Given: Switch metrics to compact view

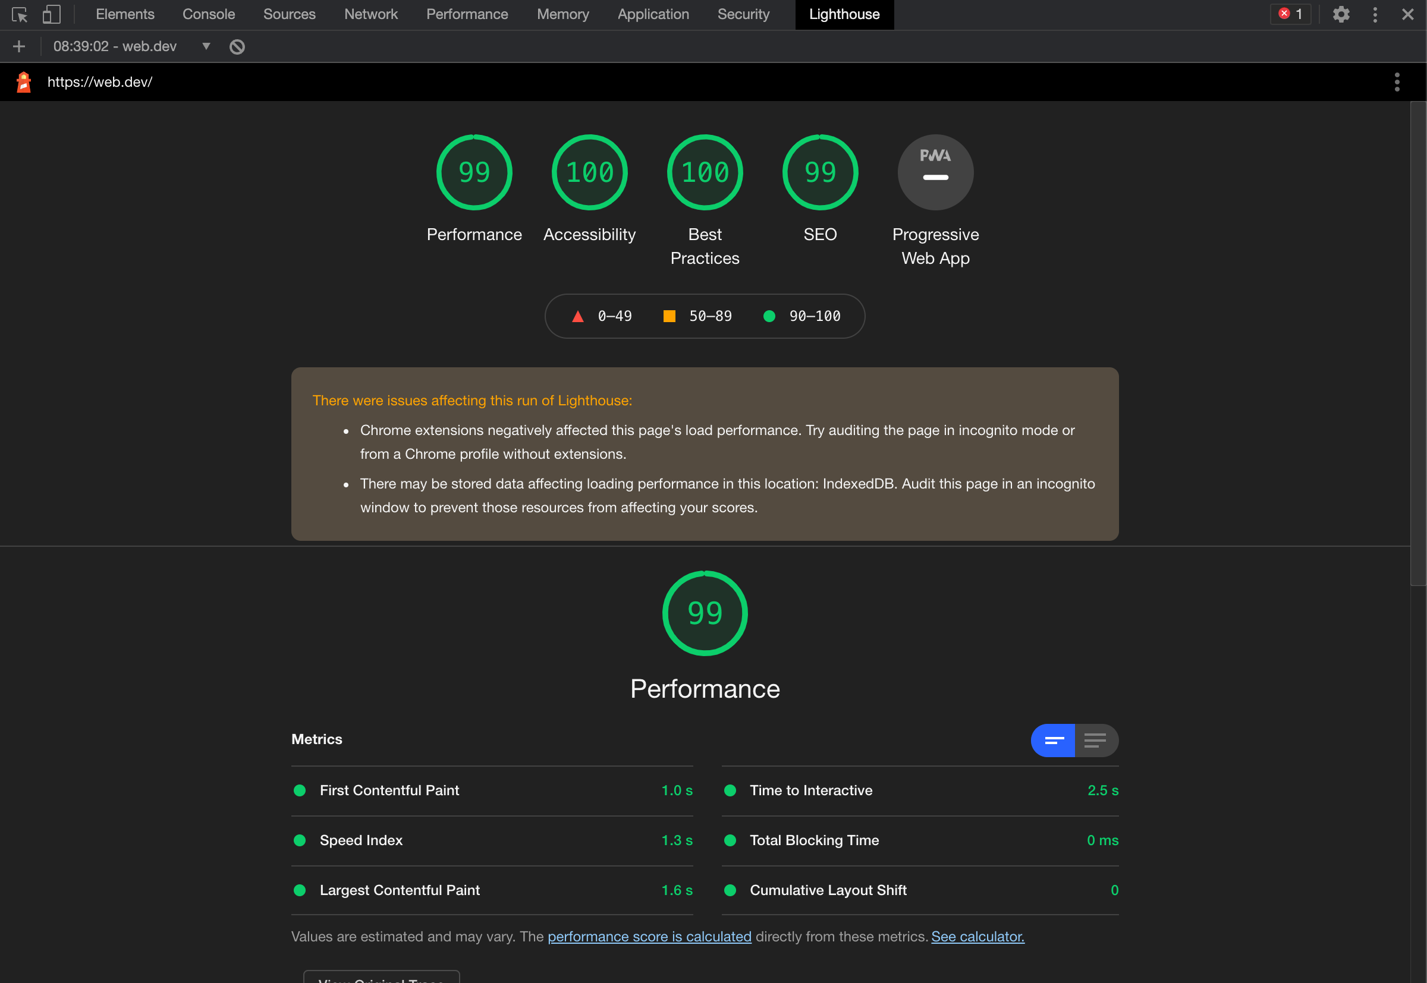Looking at the screenshot, I should click(1053, 740).
